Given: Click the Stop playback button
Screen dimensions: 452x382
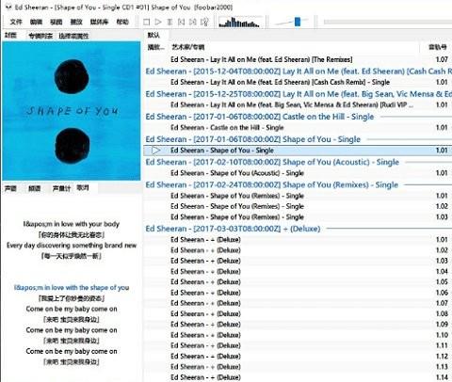Looking at the screenshot, I should click(146, 22).
